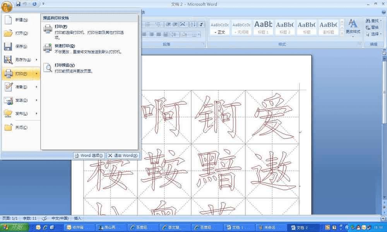The height and width of the screenshot is (232, 387).
Task: Click the increase indent icon
Action: coord(175,24)
